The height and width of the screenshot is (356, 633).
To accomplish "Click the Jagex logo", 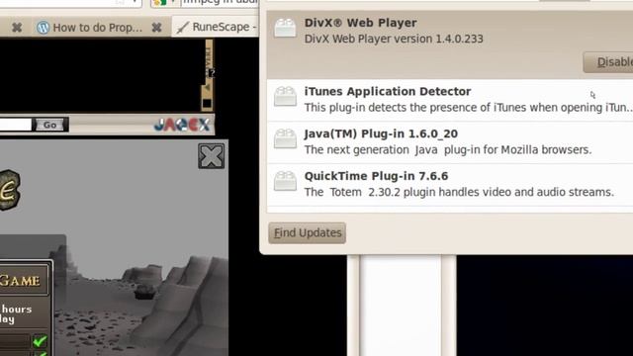I will point(182,125).
